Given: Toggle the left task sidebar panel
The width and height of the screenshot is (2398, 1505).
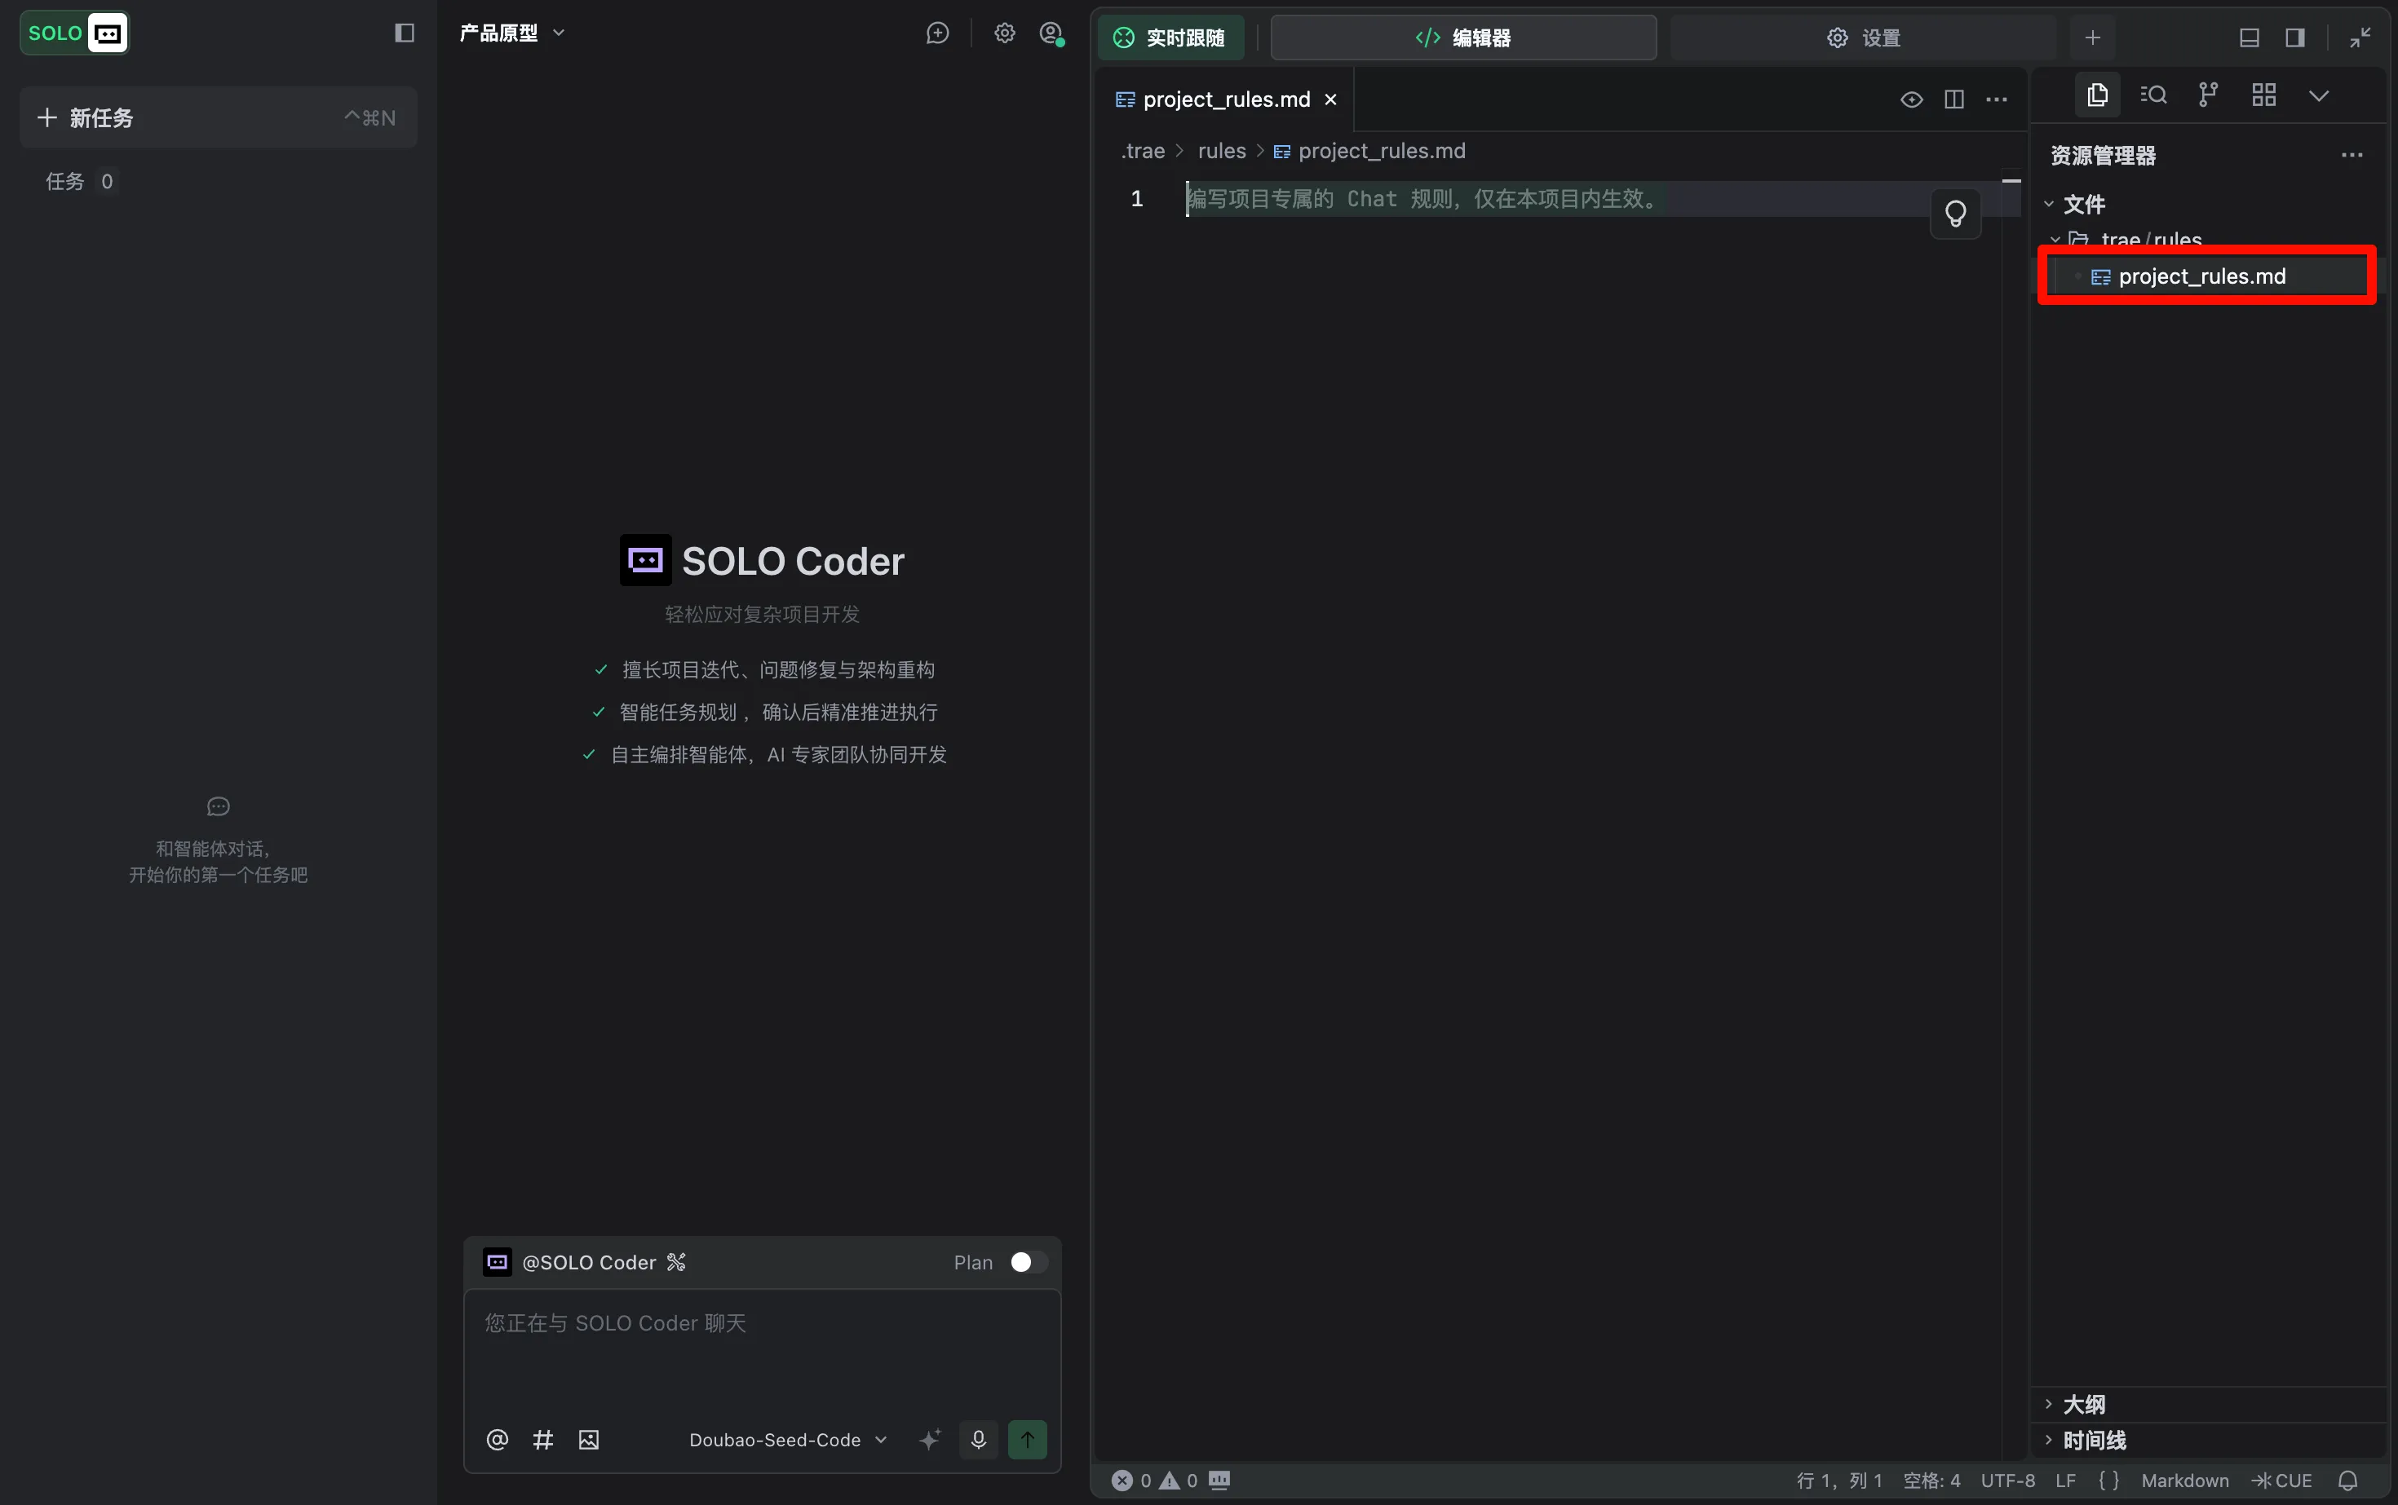Looking at the screenshot, I should point(405,33).
